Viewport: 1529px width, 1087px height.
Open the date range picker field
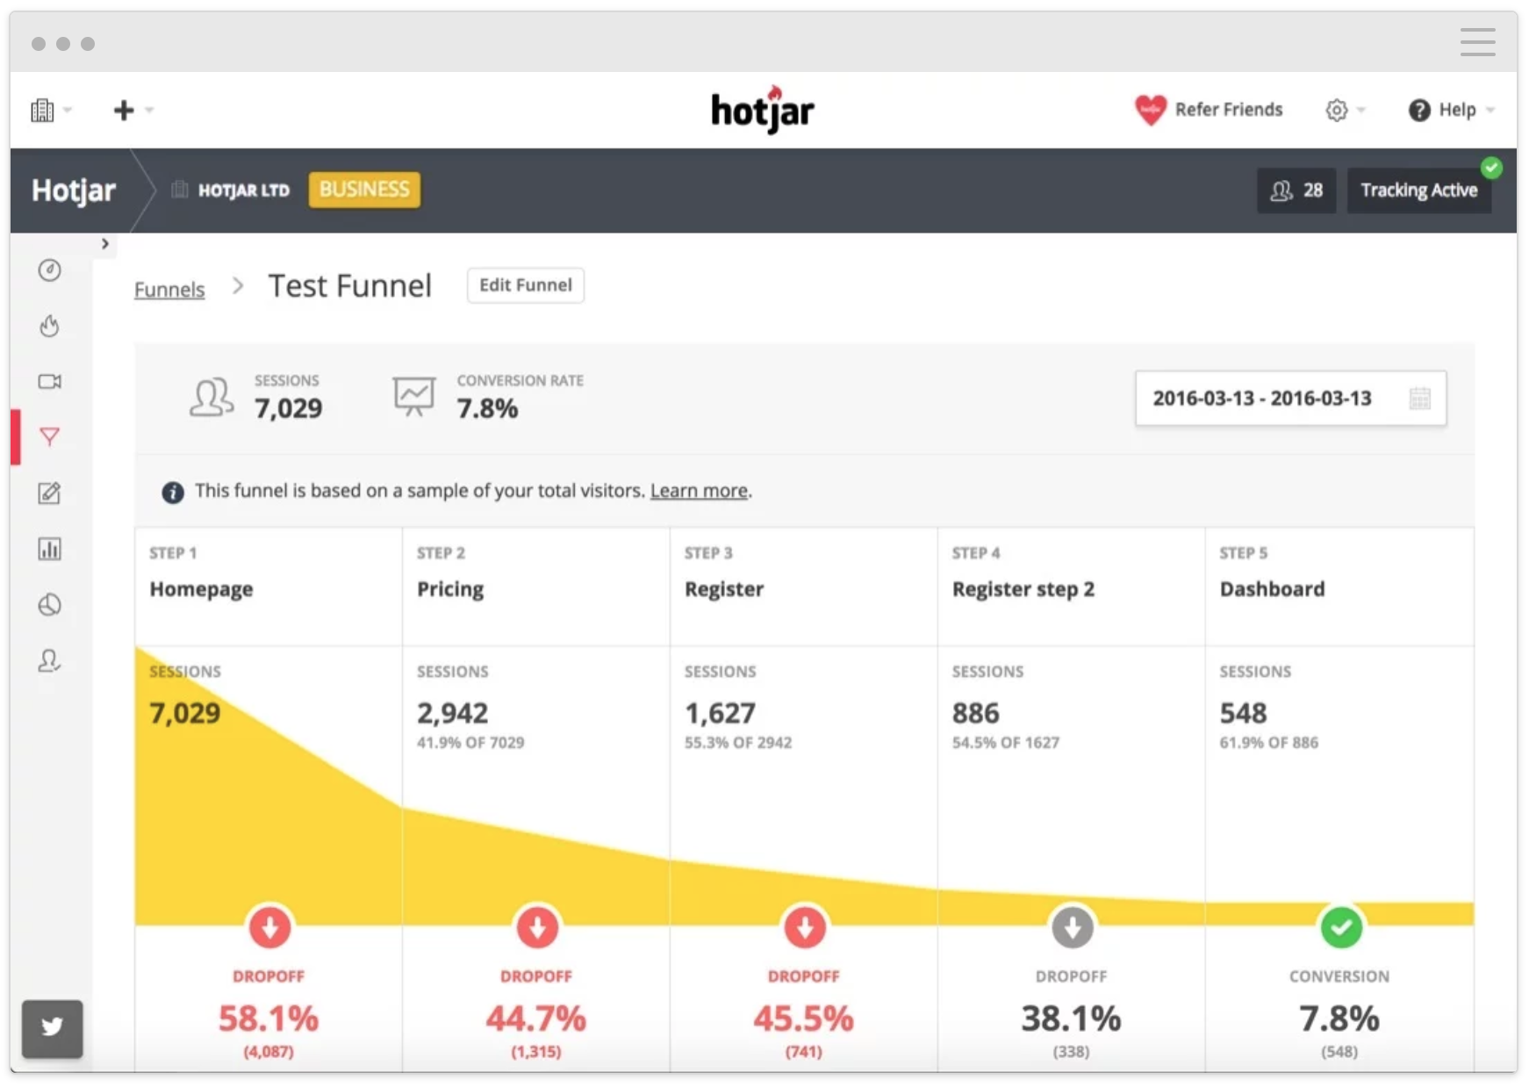[1289, 398]
